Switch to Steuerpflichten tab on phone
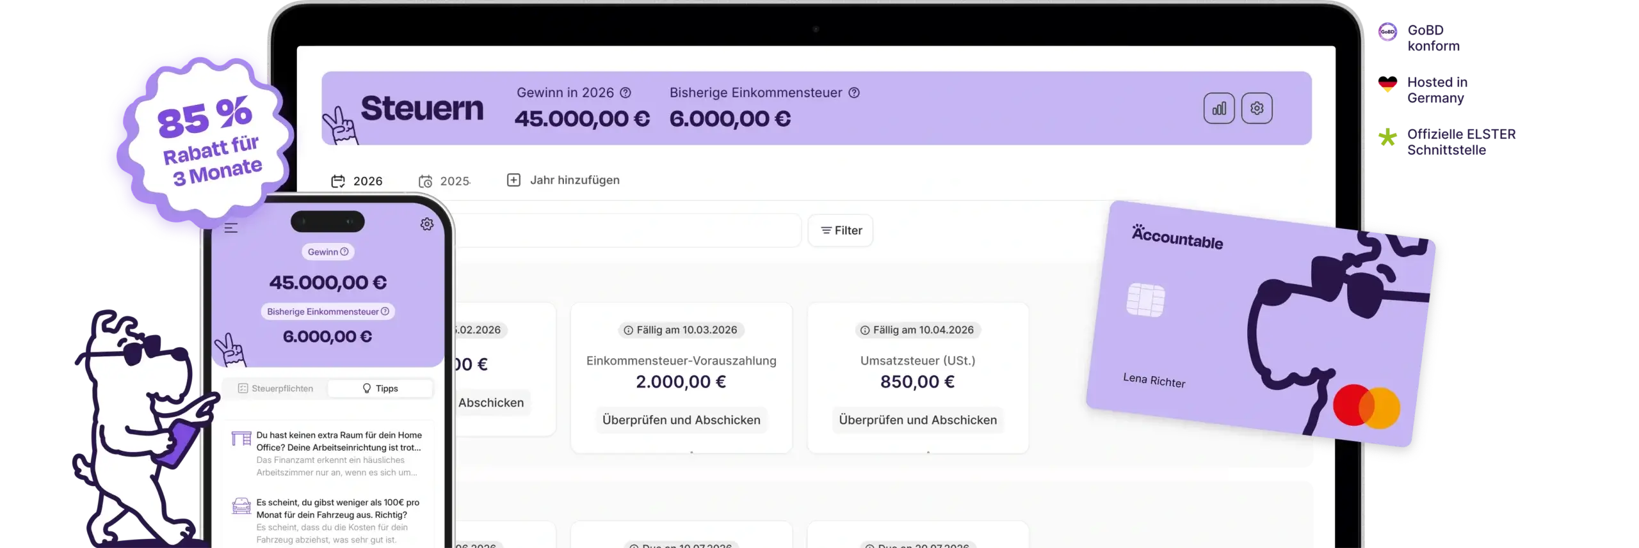Viewport: 1639px width, 548px height. pos(275,389)
